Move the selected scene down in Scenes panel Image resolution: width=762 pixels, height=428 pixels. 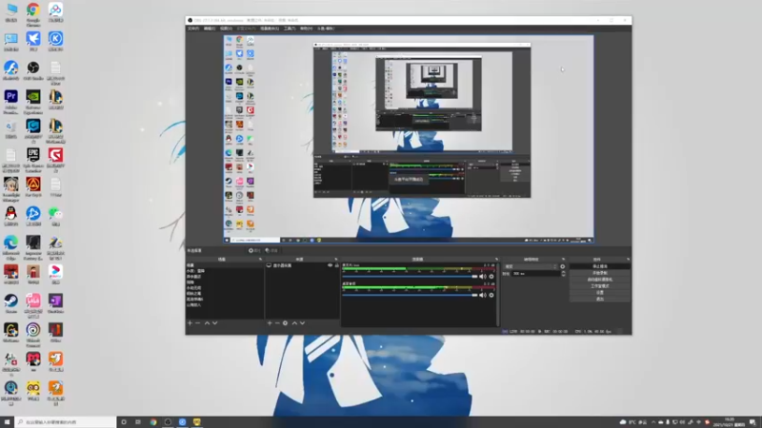pyautogui.click(x=215, y=323)
